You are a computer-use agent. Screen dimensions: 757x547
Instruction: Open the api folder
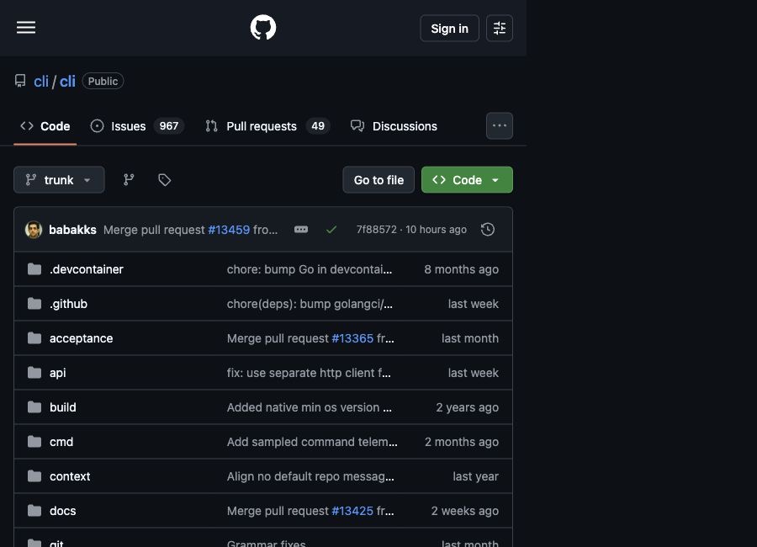[57, 373]
